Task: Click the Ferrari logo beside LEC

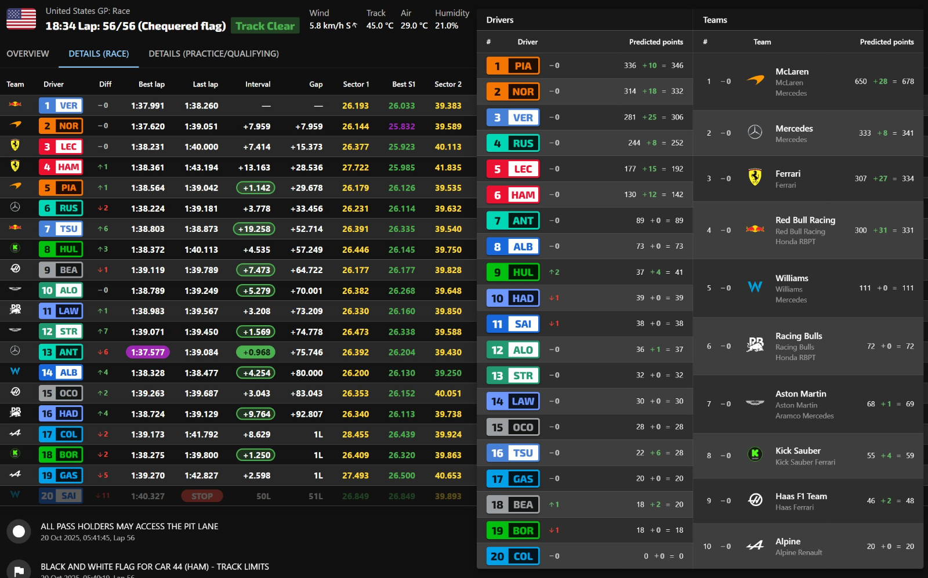Action: 15,146
